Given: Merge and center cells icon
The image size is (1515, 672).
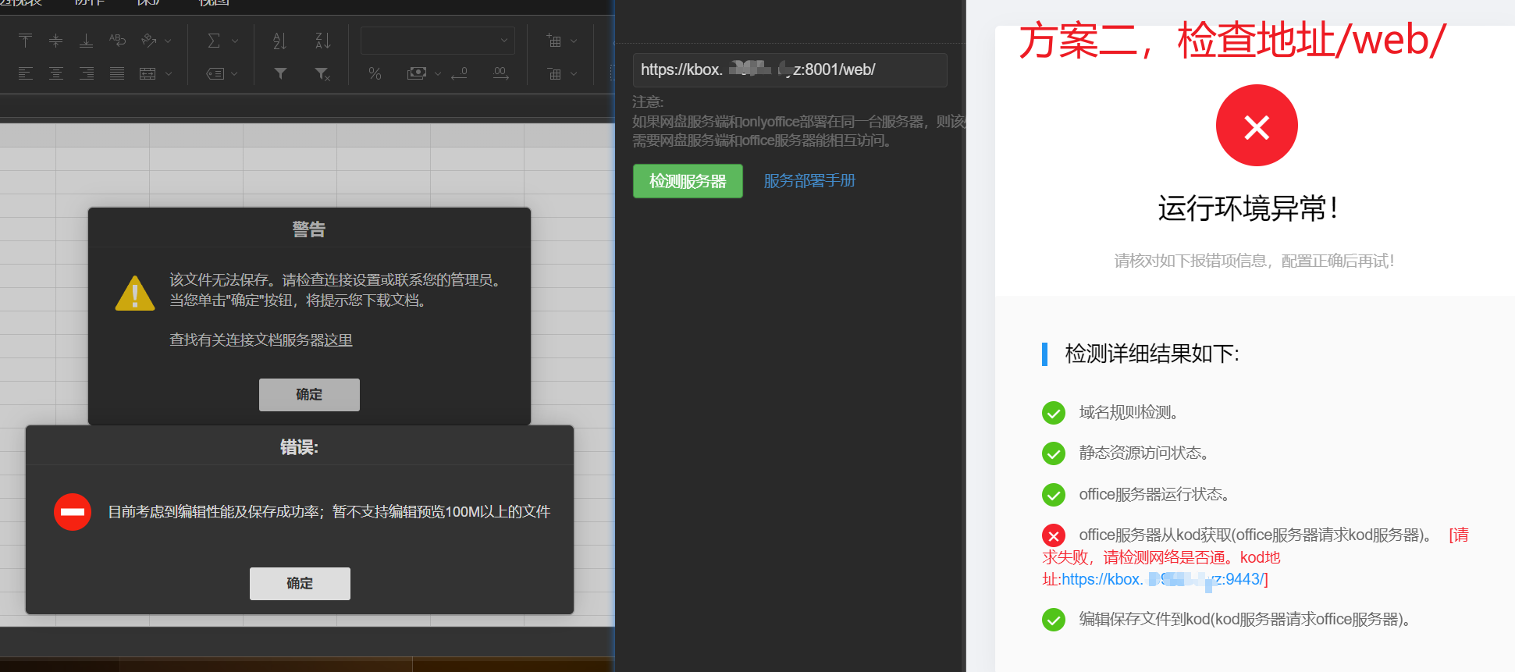Looking at the screenshot, I should pos(148,73).
